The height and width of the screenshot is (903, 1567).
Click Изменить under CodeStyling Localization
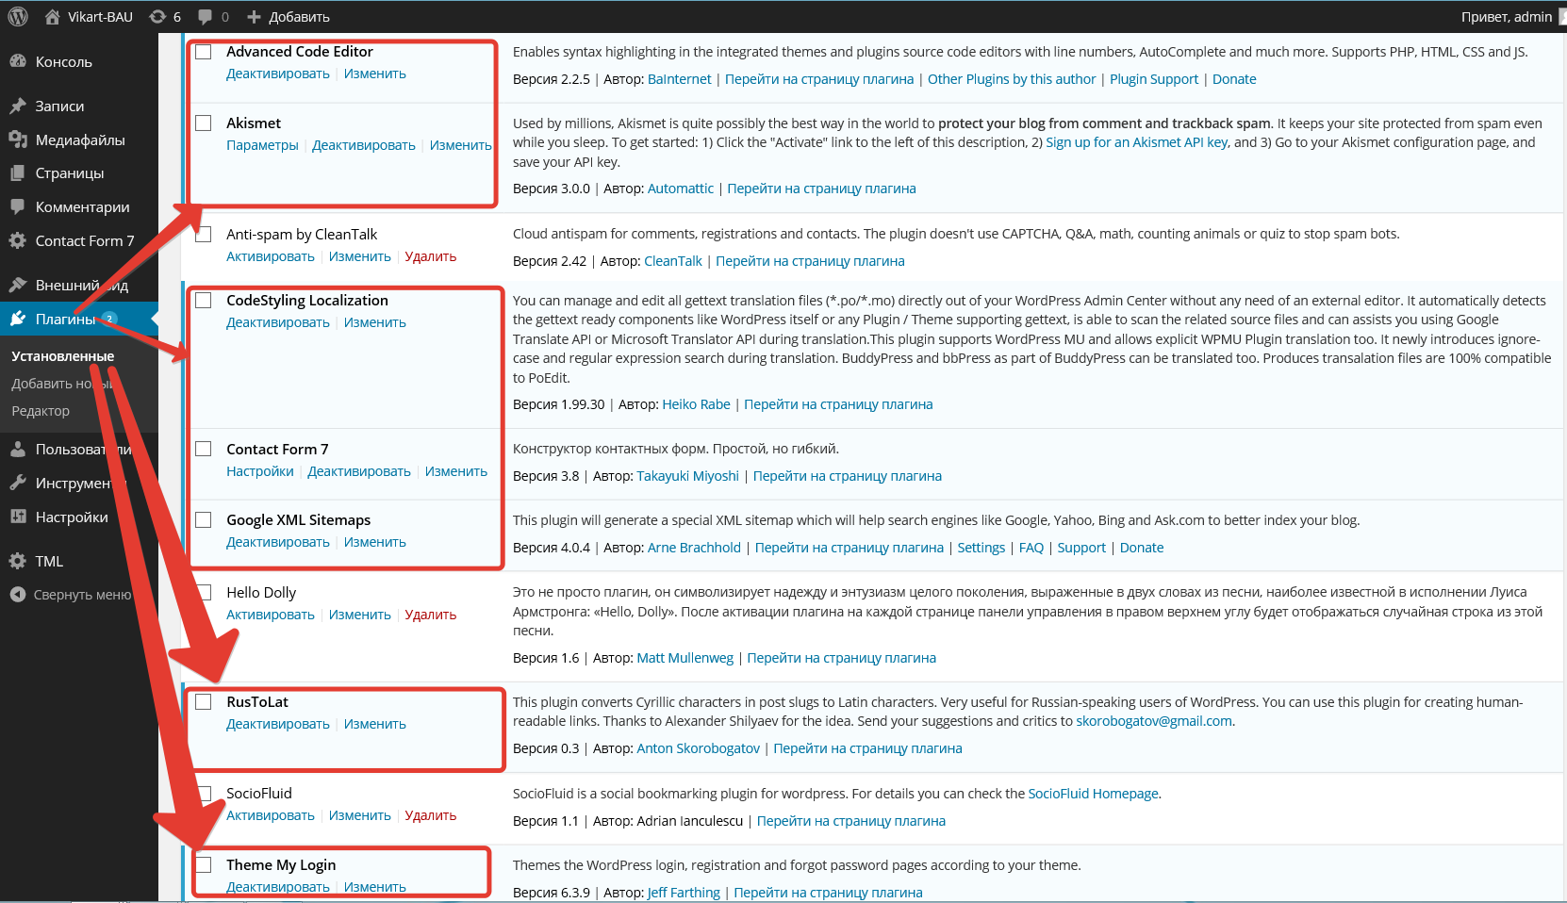(x=375, y=322)
